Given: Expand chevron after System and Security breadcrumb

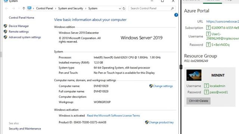Looking at the screenshot, I should (86, 9).
